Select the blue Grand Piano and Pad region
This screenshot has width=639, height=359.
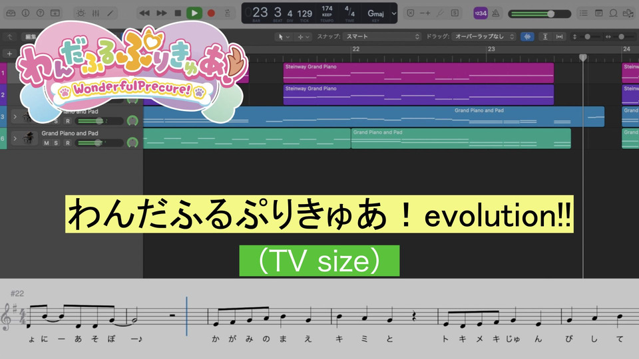click(x=373, y=117)
